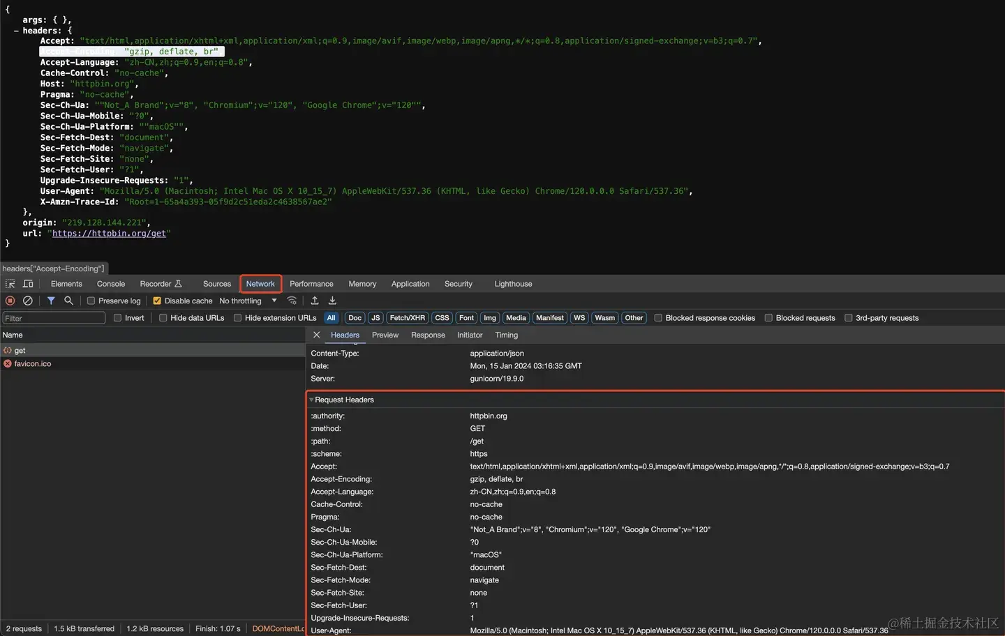Open network conditions Wi-Fi icon
Screen dimensions: 1005x636
(x=292, y=301)
